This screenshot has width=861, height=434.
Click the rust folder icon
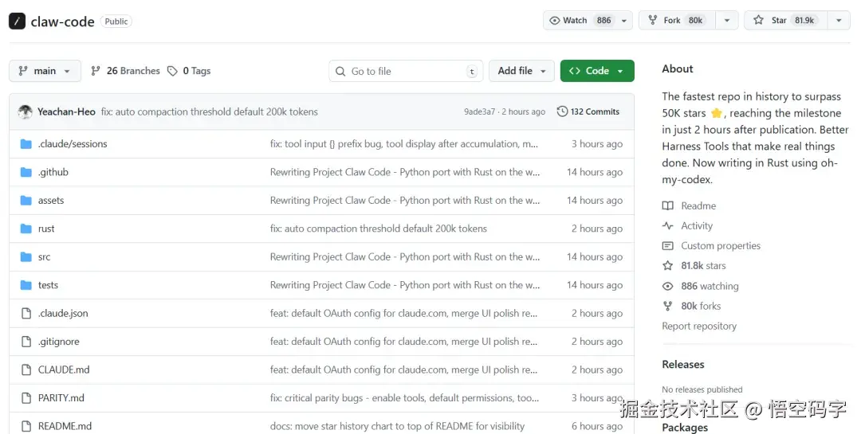(26, 229)
